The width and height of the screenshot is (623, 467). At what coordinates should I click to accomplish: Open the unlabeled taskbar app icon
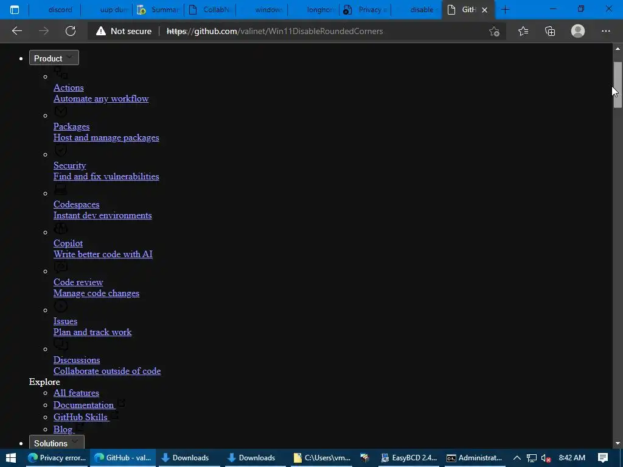365,458
